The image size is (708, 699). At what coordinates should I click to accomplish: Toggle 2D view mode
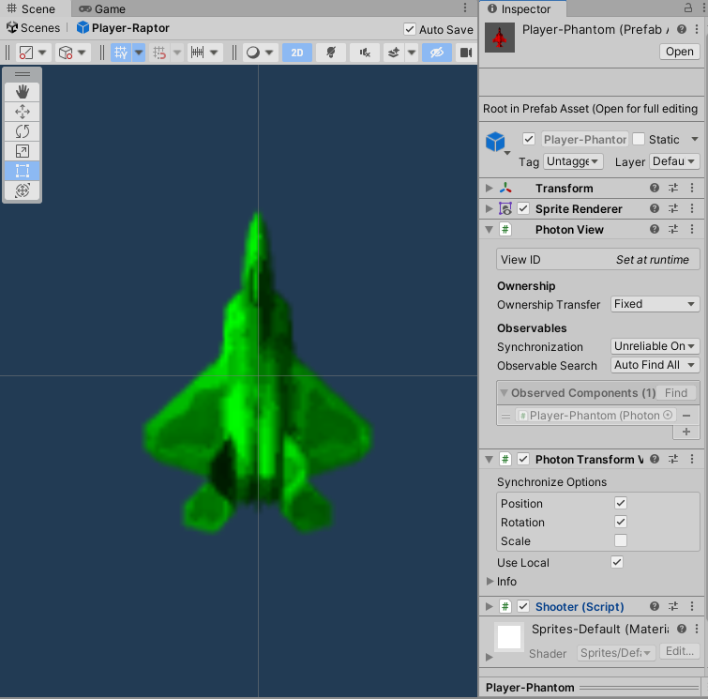tap(296, 53)
